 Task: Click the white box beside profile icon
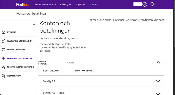point(137,4)
